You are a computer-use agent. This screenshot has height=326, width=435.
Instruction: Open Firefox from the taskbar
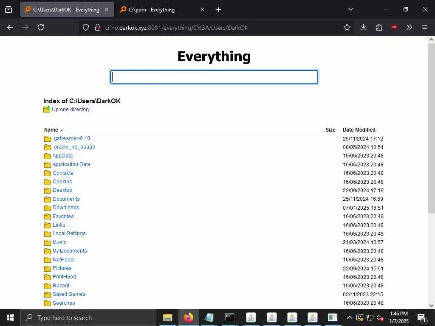coord(188,318)
